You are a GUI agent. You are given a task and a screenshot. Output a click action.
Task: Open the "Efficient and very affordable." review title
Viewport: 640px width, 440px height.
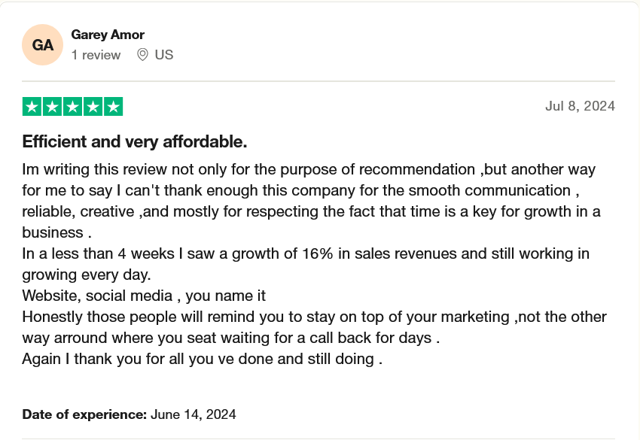click(135, 141)
